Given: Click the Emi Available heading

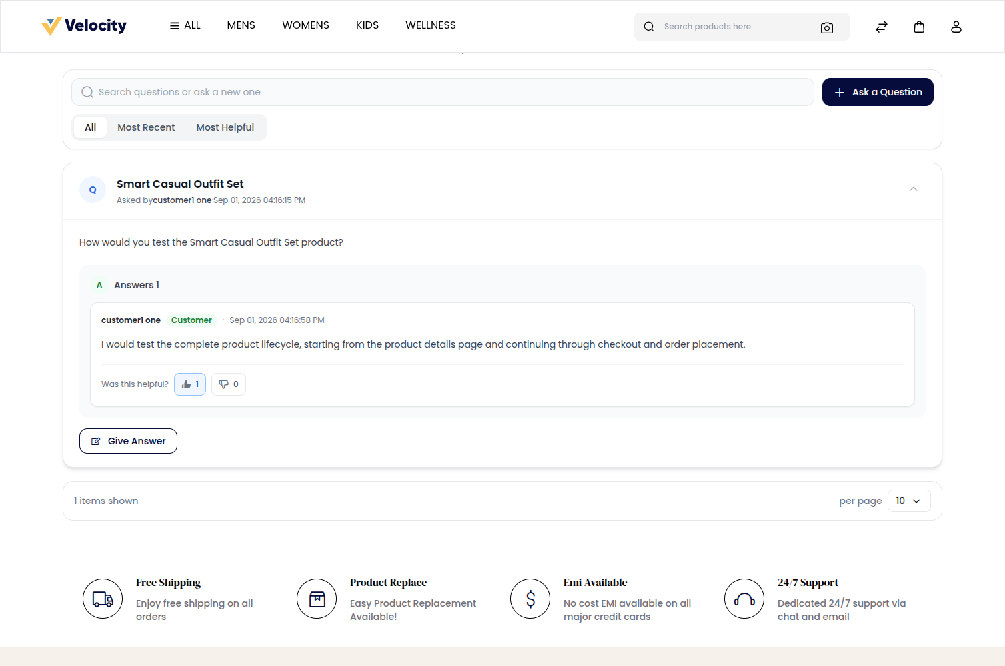Looking at the screenshot, I should point(595,583).
